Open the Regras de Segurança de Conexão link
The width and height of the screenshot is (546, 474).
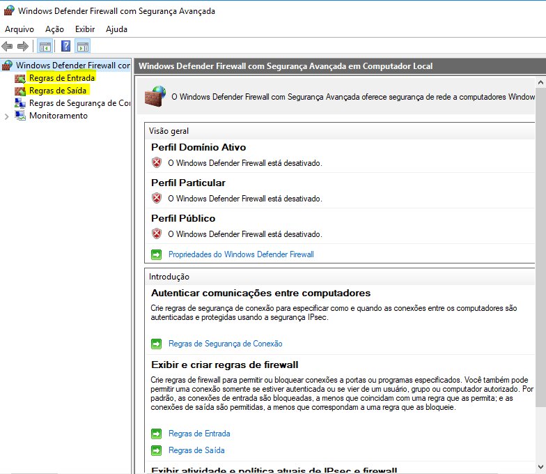[226, 344]
